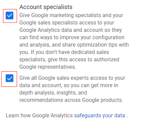Image resolution: width=141 pixels, height=123 pixels.
Task: Click the checkmark icon beside 'Give all Google sales experts'
Action: (10, 78)
